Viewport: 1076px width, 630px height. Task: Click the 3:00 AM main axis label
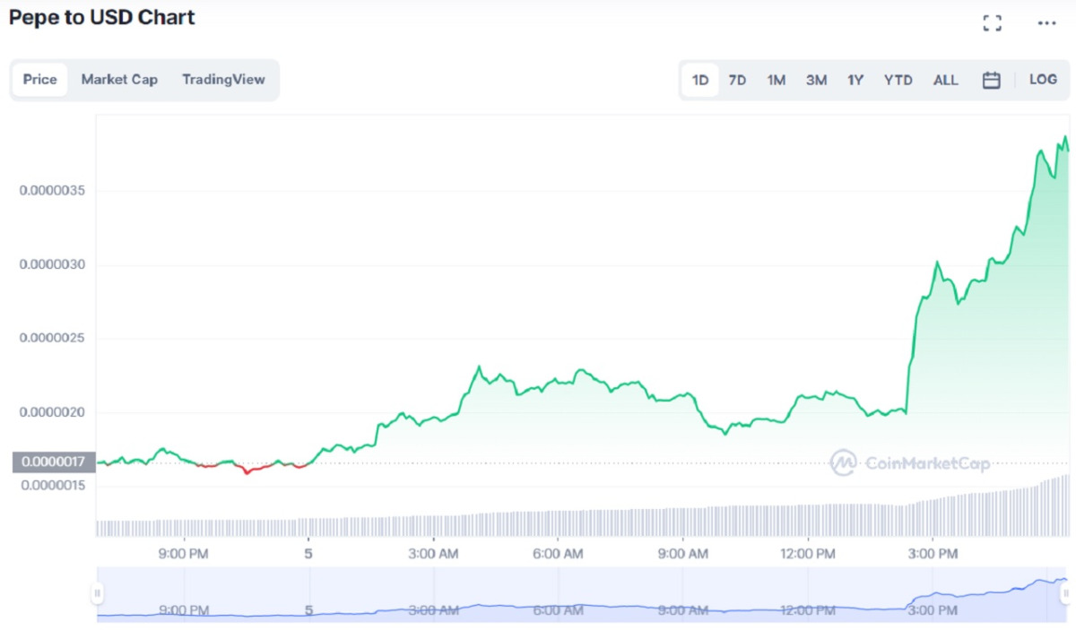(x=433, y=554)
